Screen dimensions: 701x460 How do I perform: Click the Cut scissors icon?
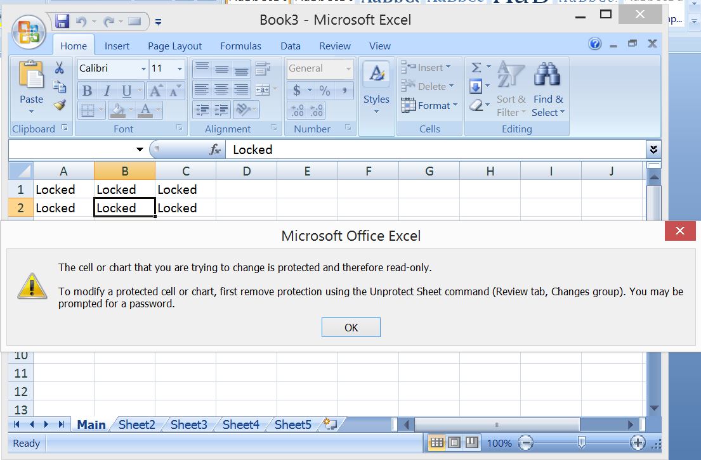(60, 67)
